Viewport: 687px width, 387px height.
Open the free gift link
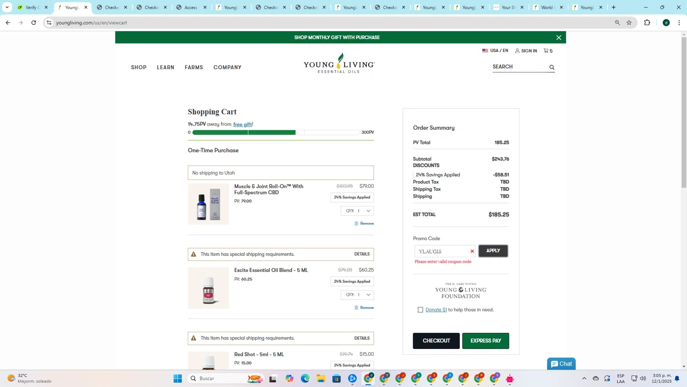click(242, 124)
